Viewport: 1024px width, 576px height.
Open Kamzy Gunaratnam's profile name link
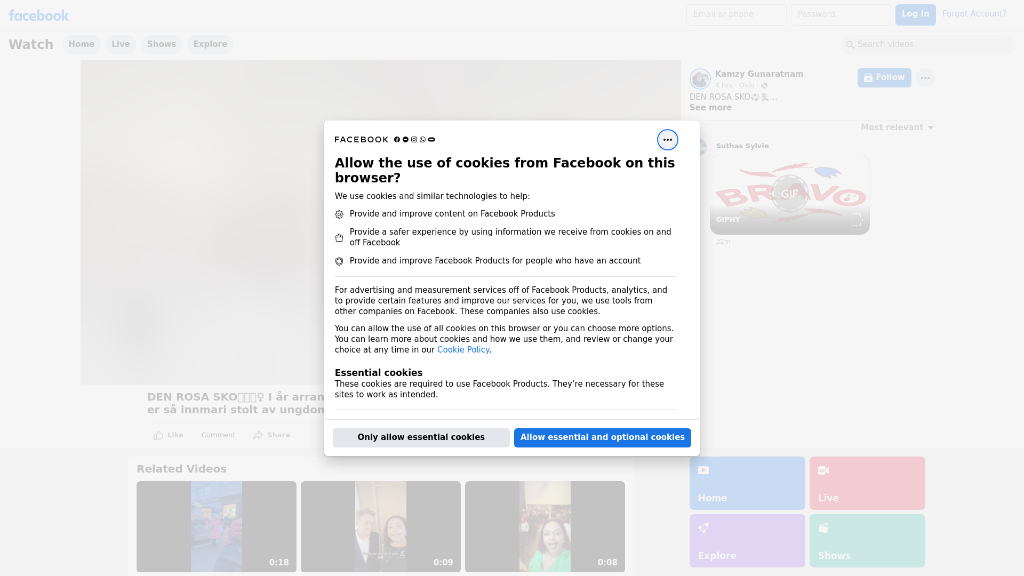[759, 74]
